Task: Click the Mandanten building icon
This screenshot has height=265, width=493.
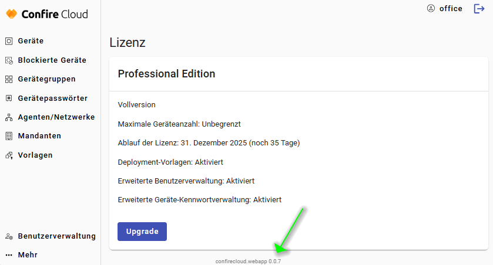Action: tap(9, 136)
